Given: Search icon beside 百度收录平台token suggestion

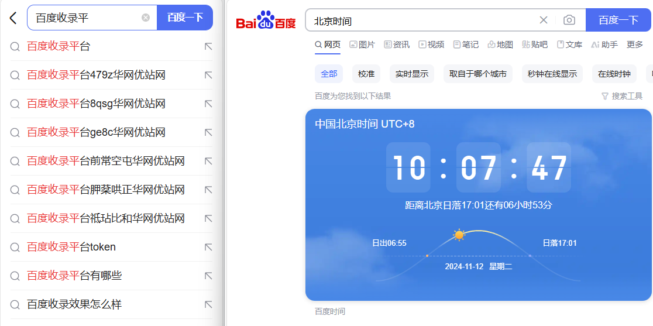Looking at the screenshot, I should tap(15, 248).
